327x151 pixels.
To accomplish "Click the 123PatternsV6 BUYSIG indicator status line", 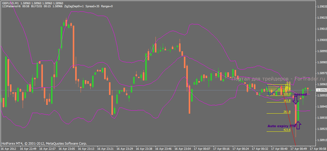I will click(57, 6).
